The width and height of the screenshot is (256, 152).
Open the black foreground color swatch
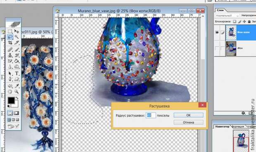(11, 100)
